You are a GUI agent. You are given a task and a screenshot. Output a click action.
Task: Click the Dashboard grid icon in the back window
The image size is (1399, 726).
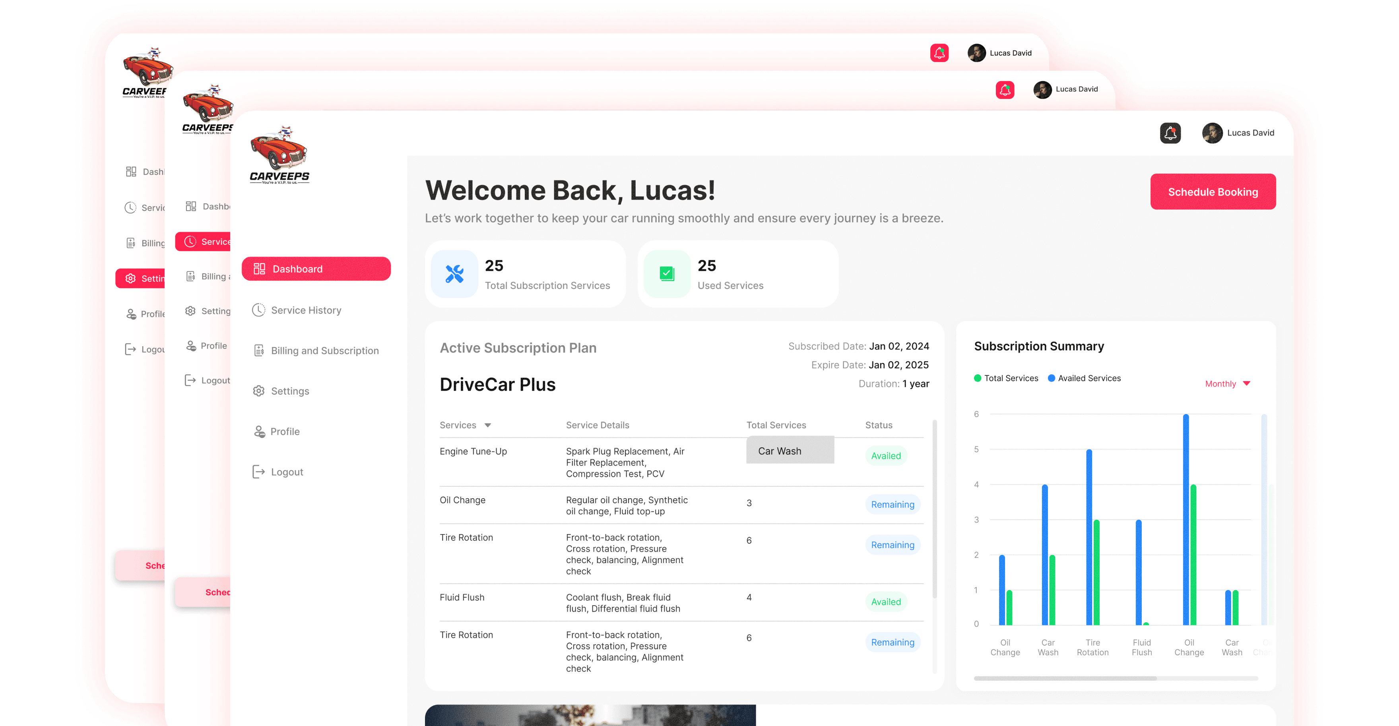point(131,172)
